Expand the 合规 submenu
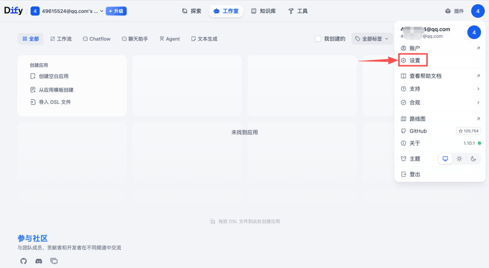Viewport: 489px width, 268px height. coord(440,102)
